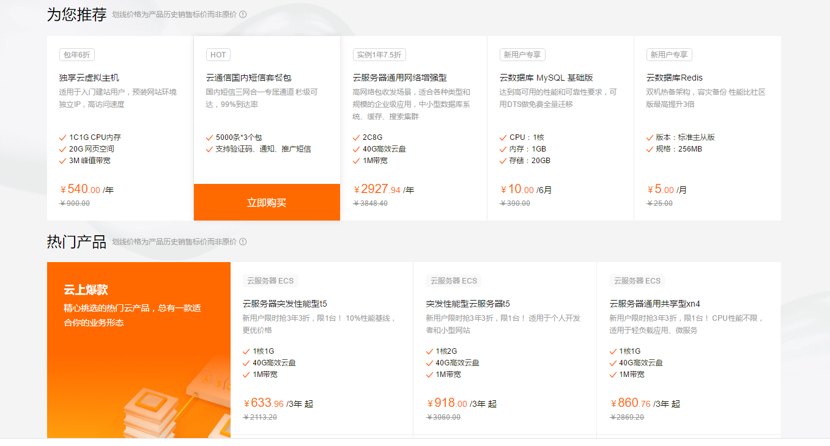Click the info icon beside 热门产品 price note
The height and width of the screenshot is (446, 830).
pos(243,241)
